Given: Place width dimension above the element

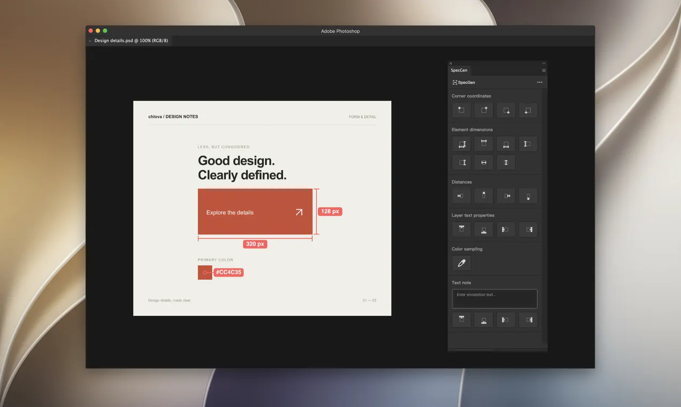Looking at the screenshot, I should [x=484, y=144].
